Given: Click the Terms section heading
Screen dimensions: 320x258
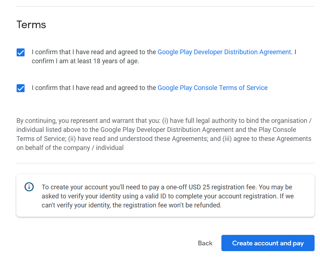Looking at the screenshot, I should [x=31, y=25].
